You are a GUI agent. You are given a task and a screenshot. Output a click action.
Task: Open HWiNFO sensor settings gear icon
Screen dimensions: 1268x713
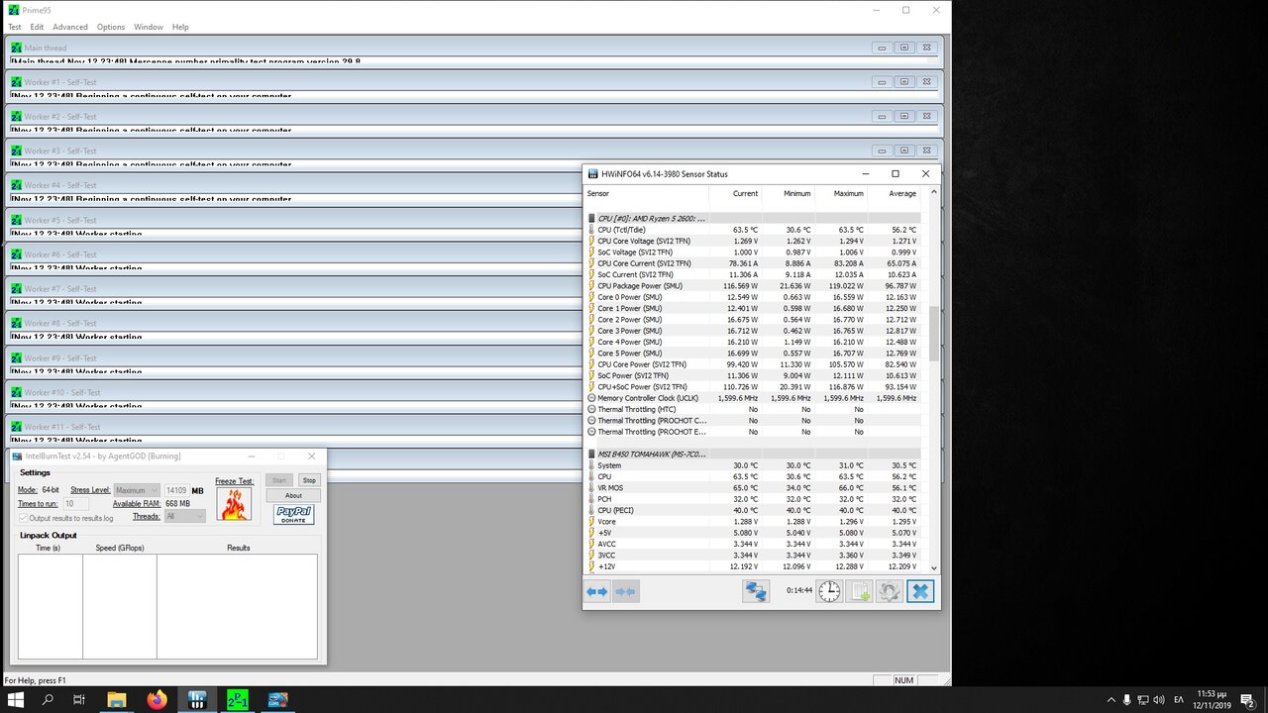[x=889, y=591]
